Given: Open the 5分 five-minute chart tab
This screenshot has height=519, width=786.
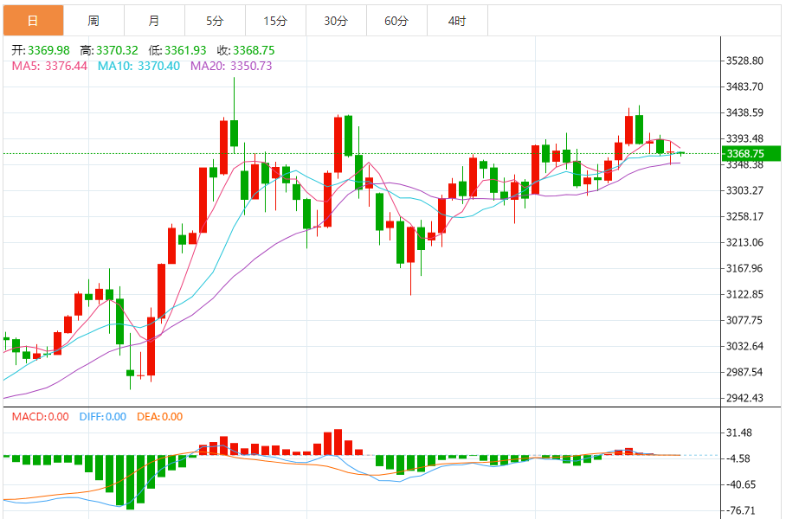Looking at the screenshot, I should [215, 21].
